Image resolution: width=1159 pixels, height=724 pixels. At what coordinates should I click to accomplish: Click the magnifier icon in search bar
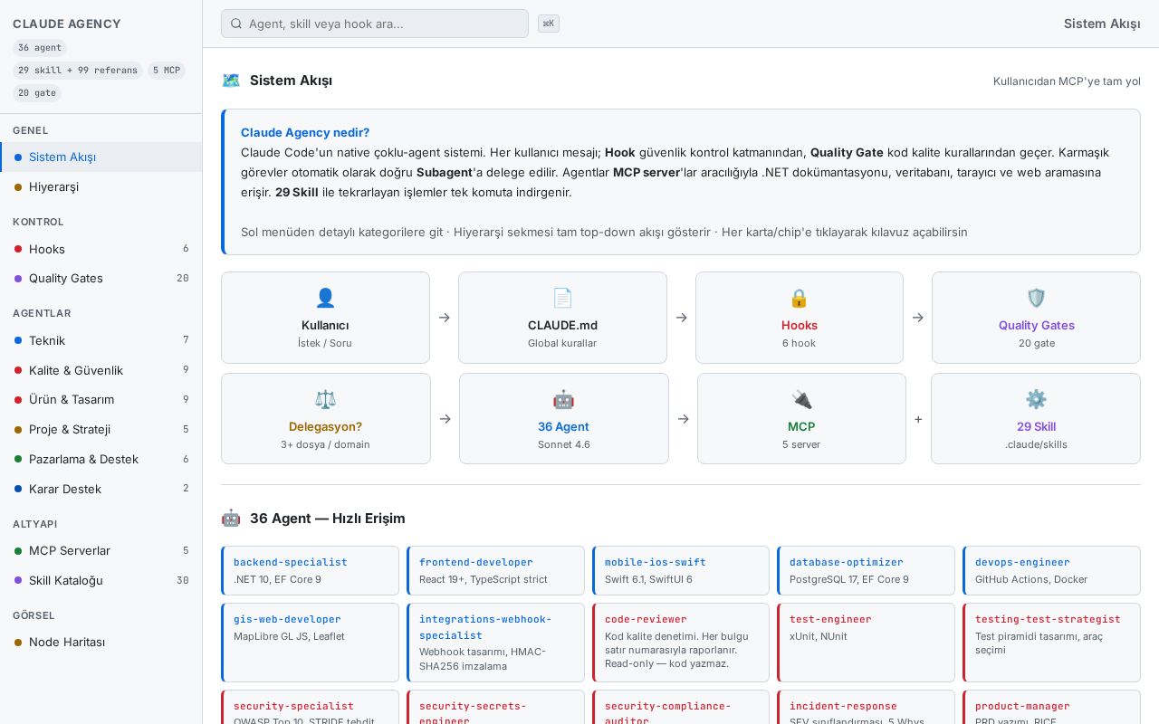(236, 24)
